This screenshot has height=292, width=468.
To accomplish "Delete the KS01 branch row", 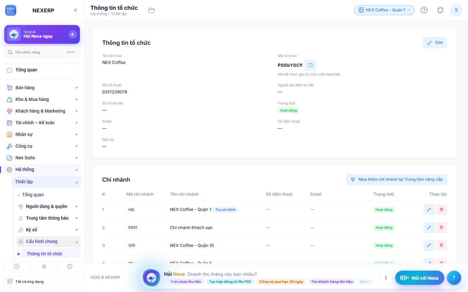I will [x=441, y=227].
